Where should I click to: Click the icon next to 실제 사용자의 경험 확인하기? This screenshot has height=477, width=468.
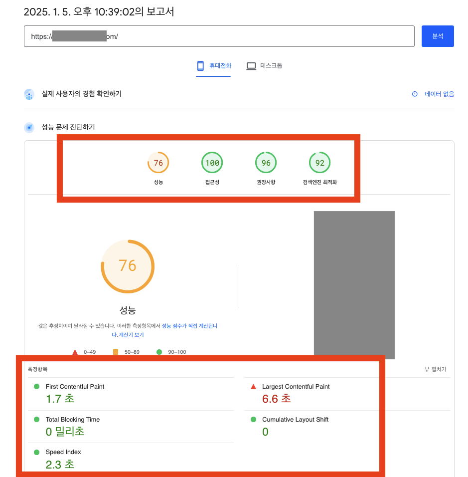point(29,94)
